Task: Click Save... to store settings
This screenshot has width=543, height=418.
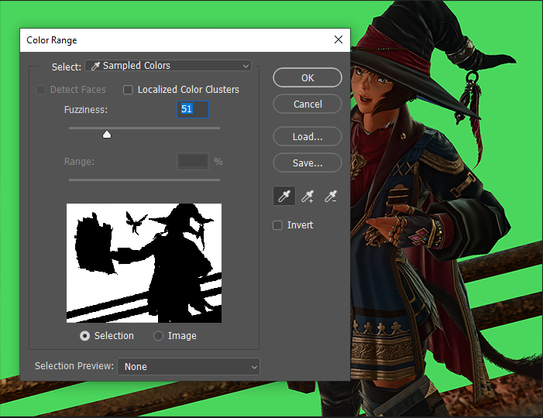Action: pos(308,163)
